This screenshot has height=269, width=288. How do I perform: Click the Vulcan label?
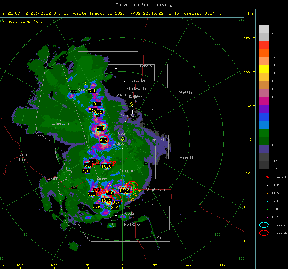click(163, 238)
